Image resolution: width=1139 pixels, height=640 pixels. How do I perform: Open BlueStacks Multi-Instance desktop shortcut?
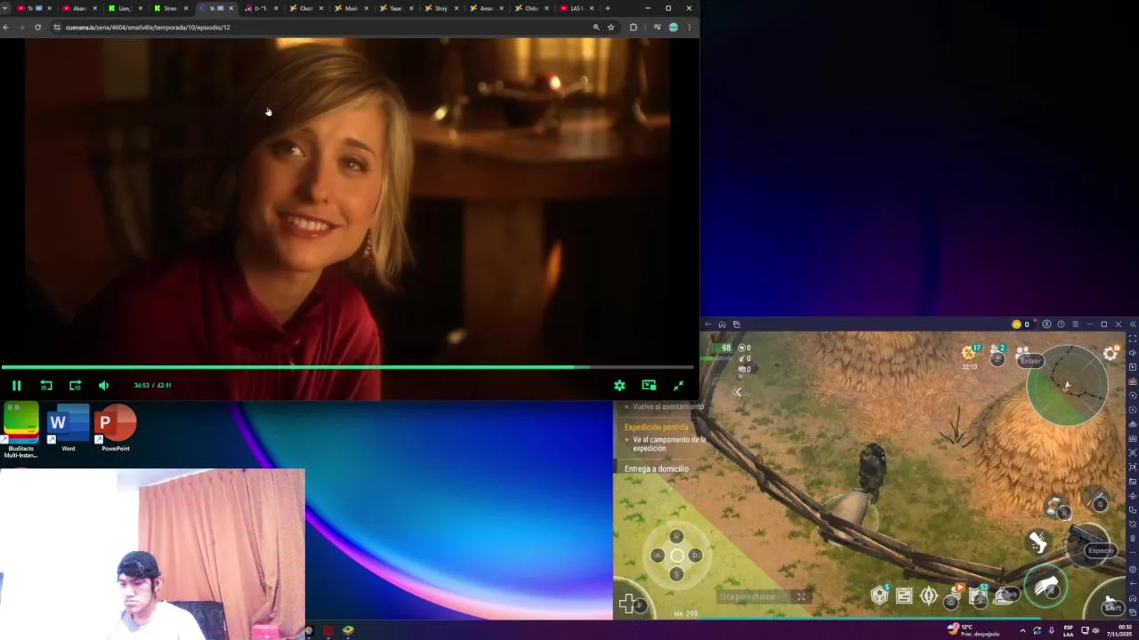(20, 428)
